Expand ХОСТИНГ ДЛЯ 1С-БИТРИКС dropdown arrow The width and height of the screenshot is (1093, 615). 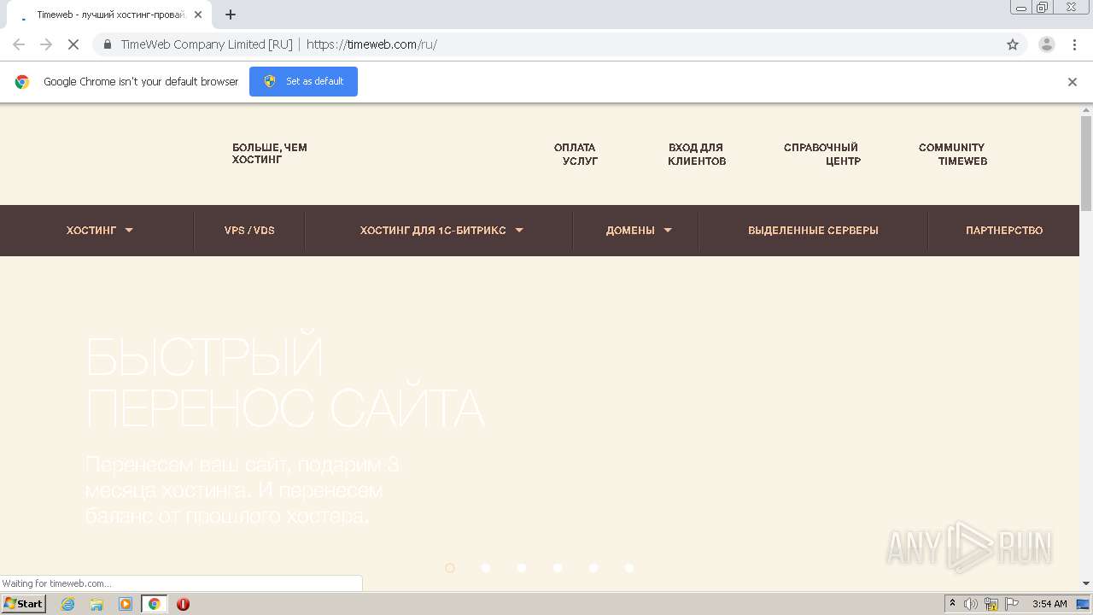519,230
